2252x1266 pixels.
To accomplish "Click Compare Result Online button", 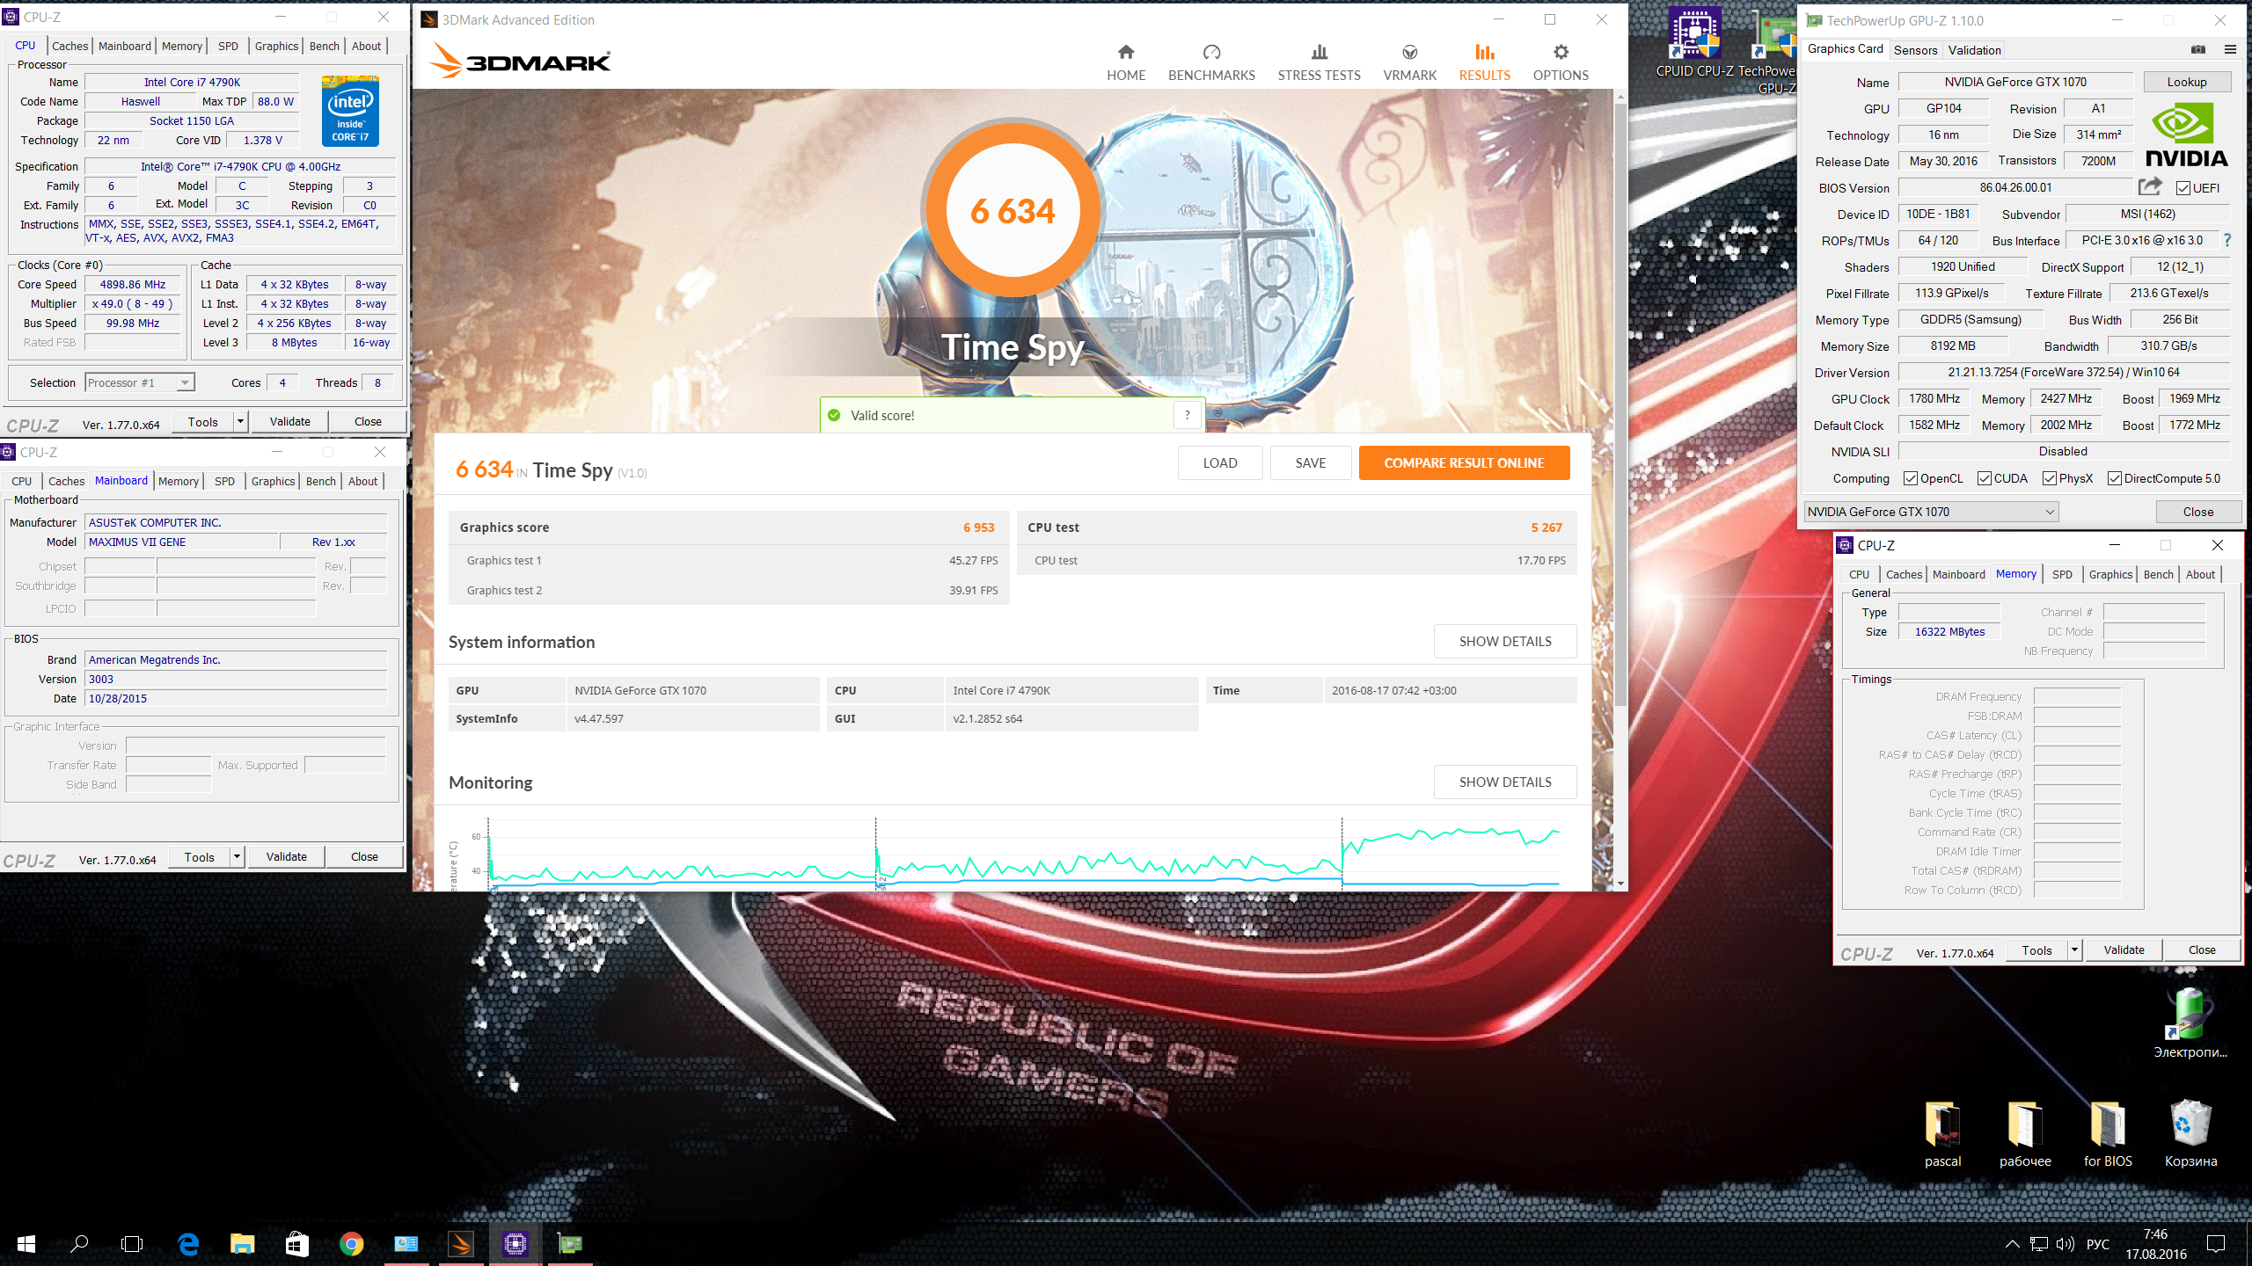I will (1464, 462).
